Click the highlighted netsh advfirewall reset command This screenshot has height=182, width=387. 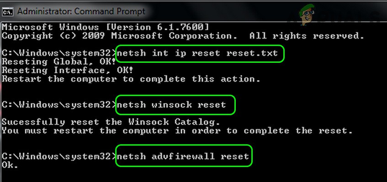184,156
